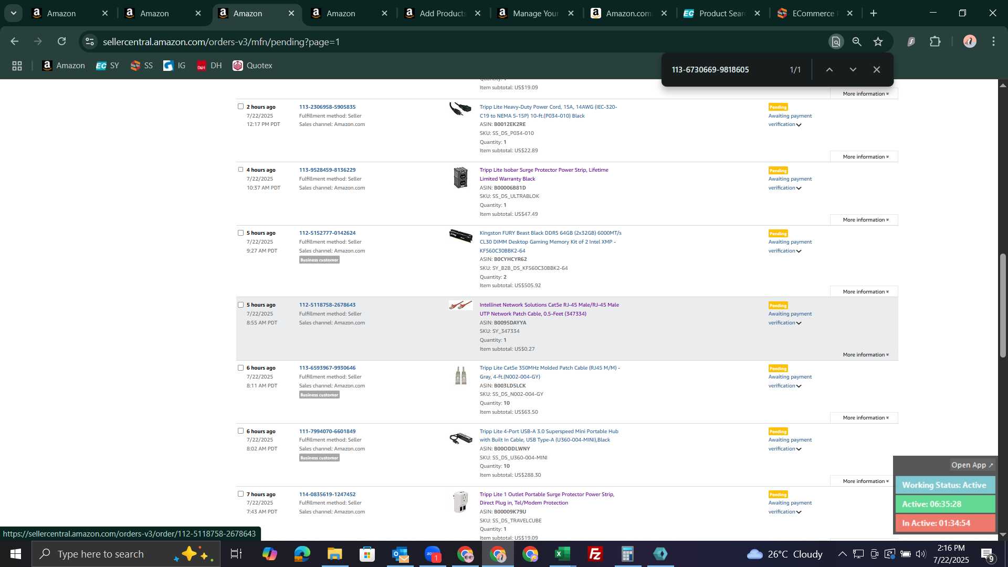Open the zoom magnifier icon
Viewport: 1008px width, 567px height.
(857, 41)
